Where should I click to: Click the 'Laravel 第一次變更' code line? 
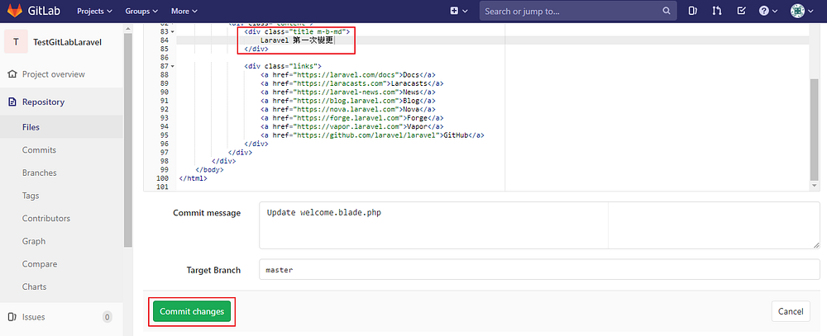click(298, 40)
